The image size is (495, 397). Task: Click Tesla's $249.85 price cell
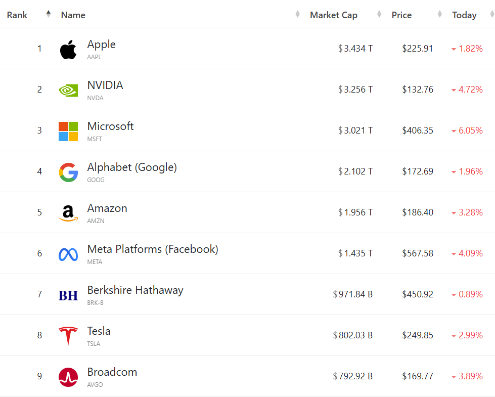coord(418,335)
